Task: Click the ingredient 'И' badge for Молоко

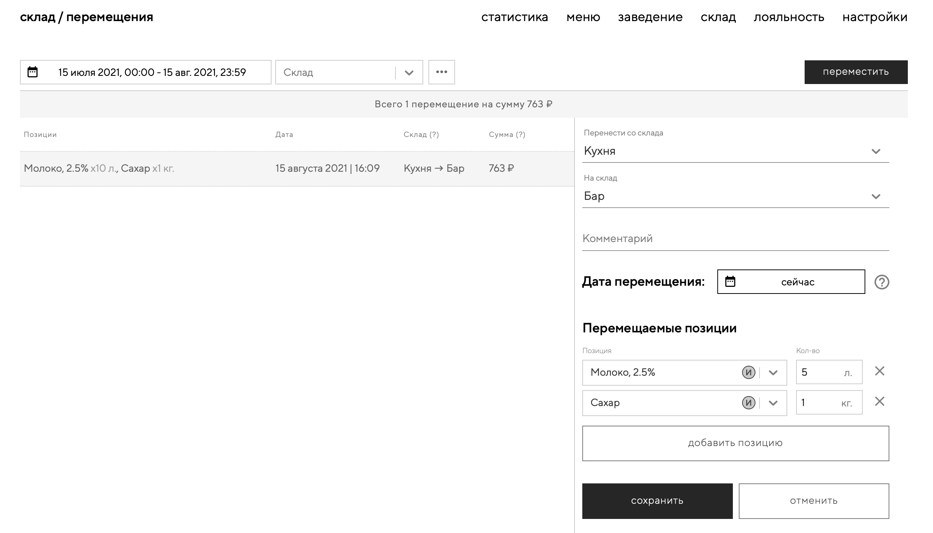Action: pos(748,372)
